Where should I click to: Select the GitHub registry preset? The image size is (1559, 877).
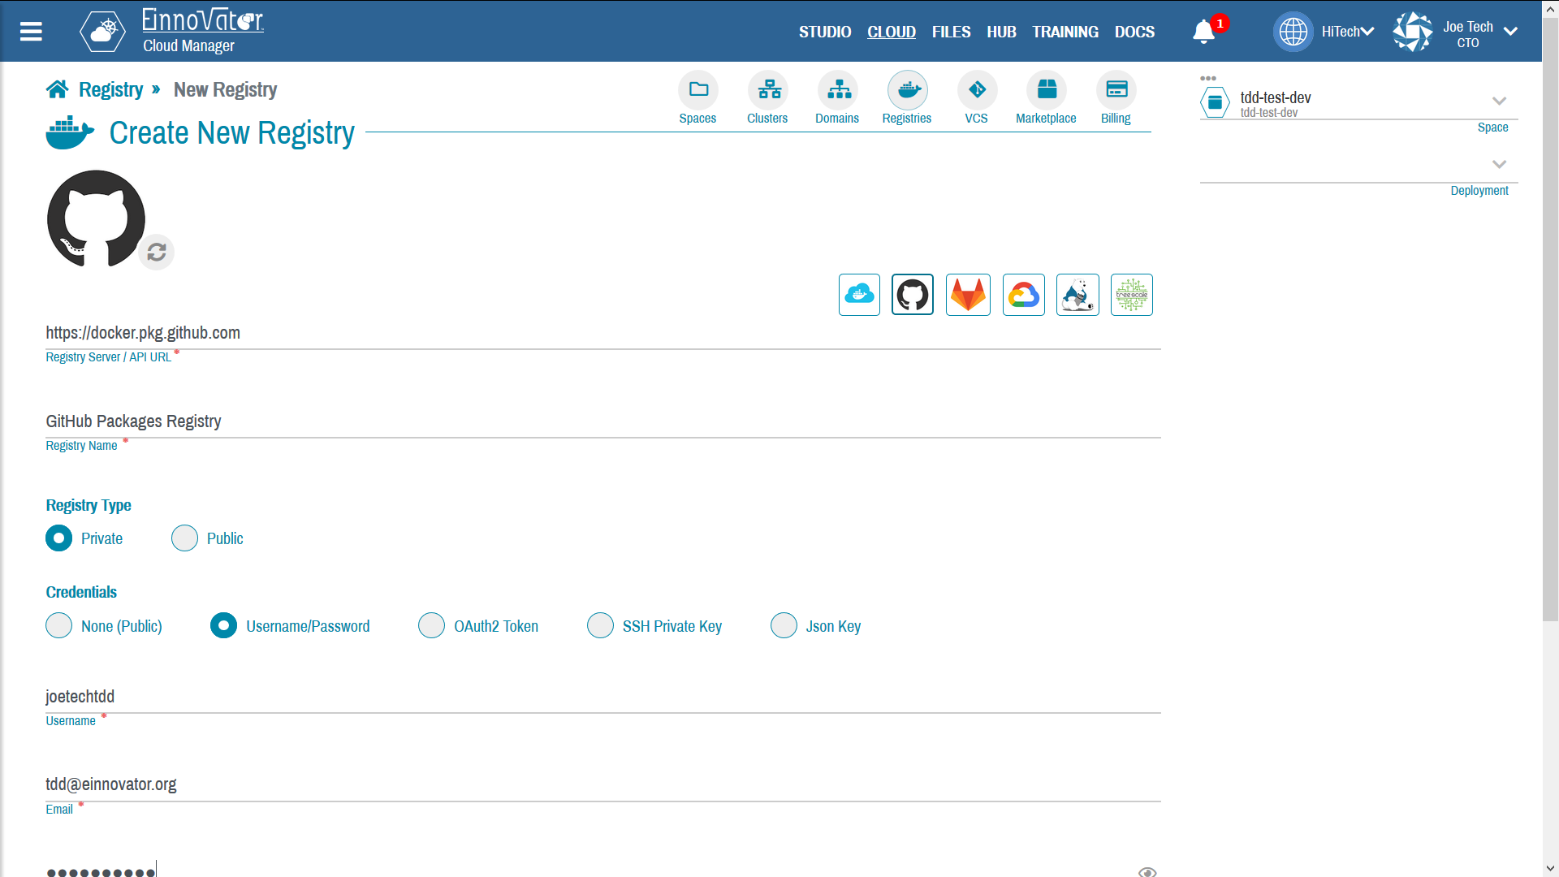coord(913,295)
